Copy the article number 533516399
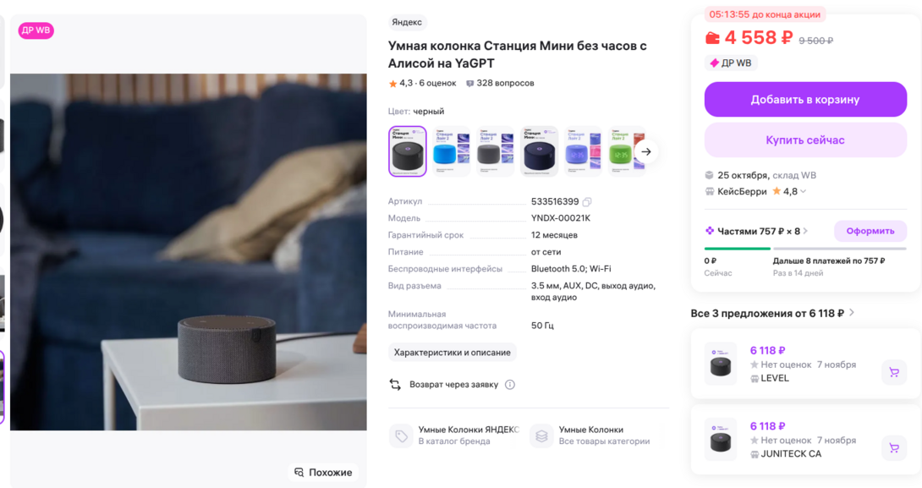The height and width of the screenshot is (488, 922). [x=587, y=202]
